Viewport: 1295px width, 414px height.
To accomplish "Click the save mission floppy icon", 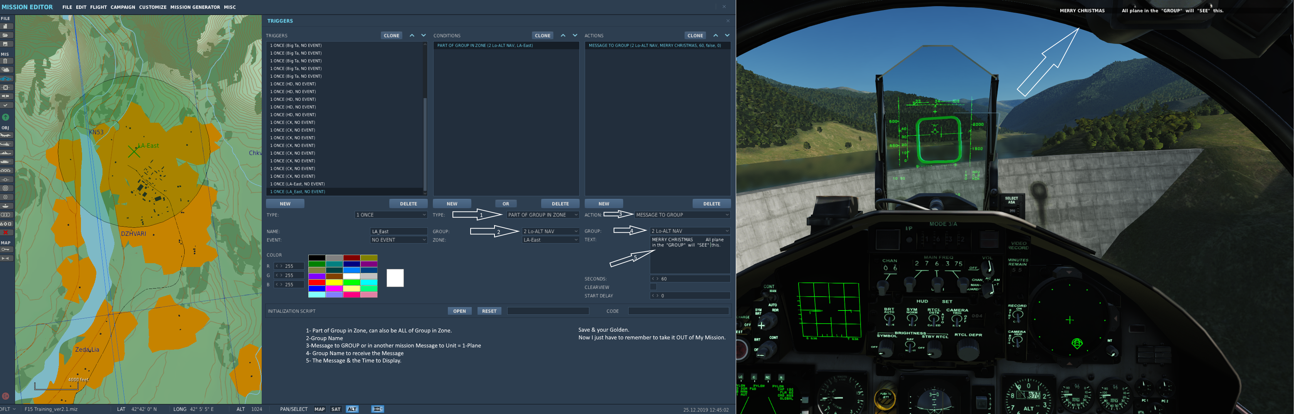I will tap(6, 43).
